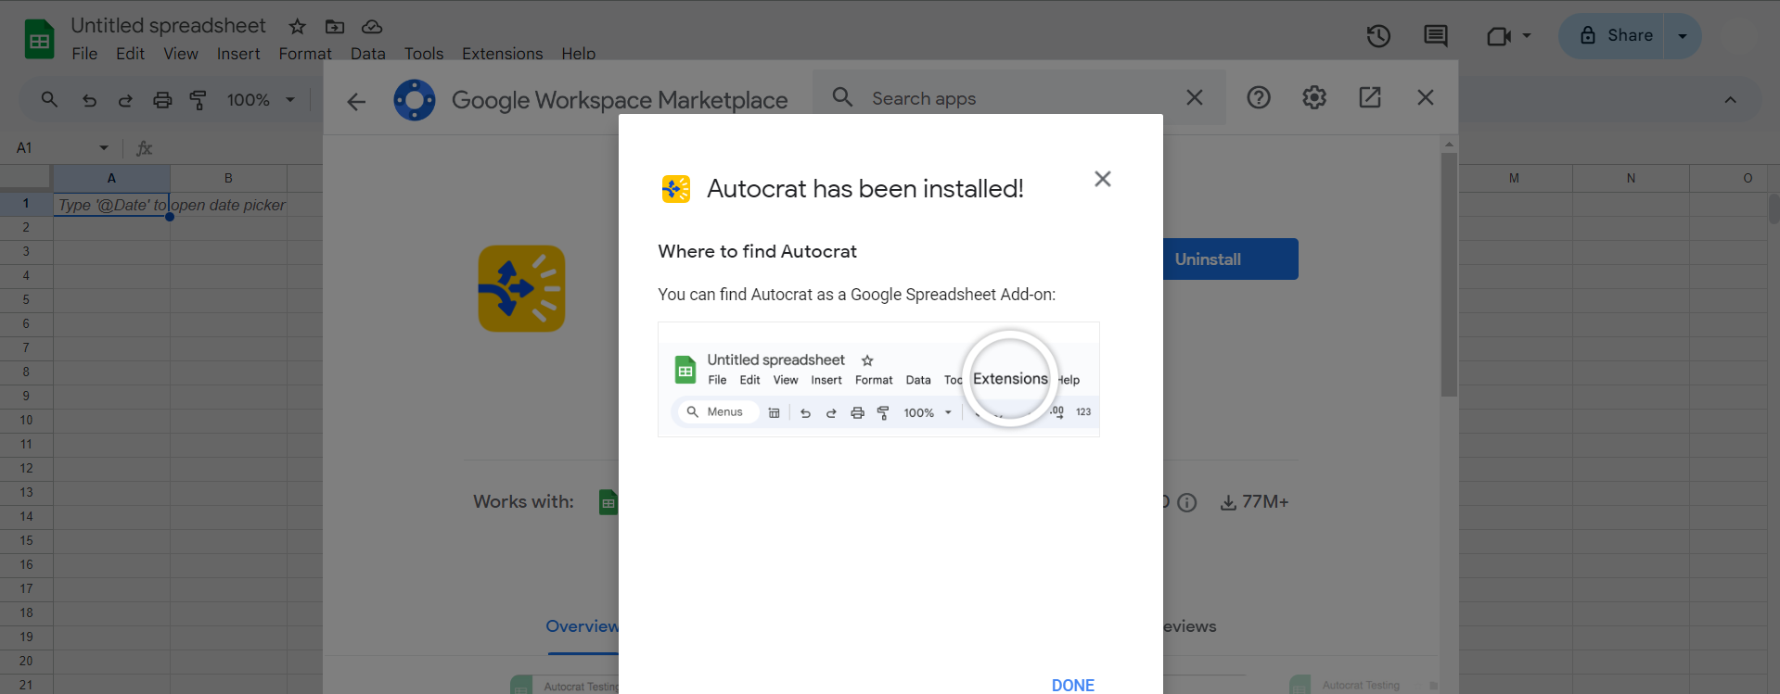
Task: Open Marketplace settings gear
Action: (1314, 97)
